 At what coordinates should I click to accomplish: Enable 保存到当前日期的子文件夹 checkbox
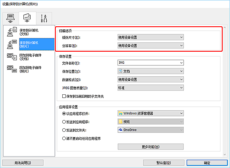tap(64, 96)
